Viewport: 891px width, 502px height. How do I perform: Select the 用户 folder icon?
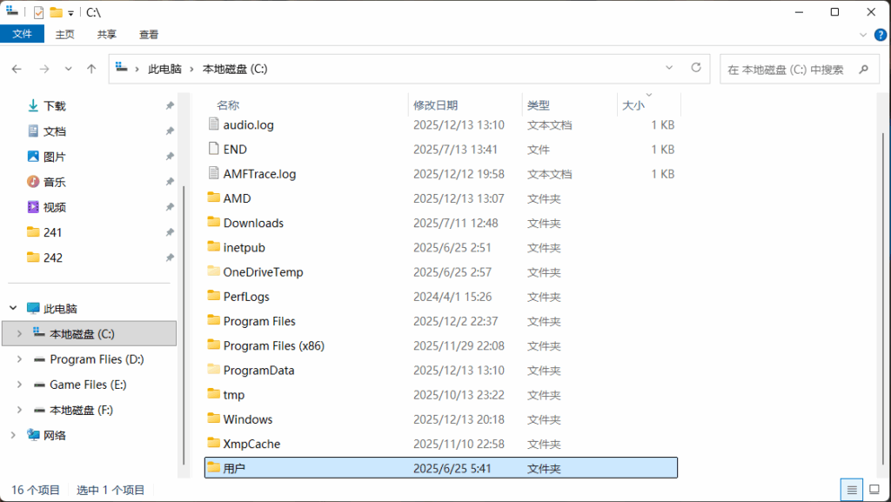point(214,467)
